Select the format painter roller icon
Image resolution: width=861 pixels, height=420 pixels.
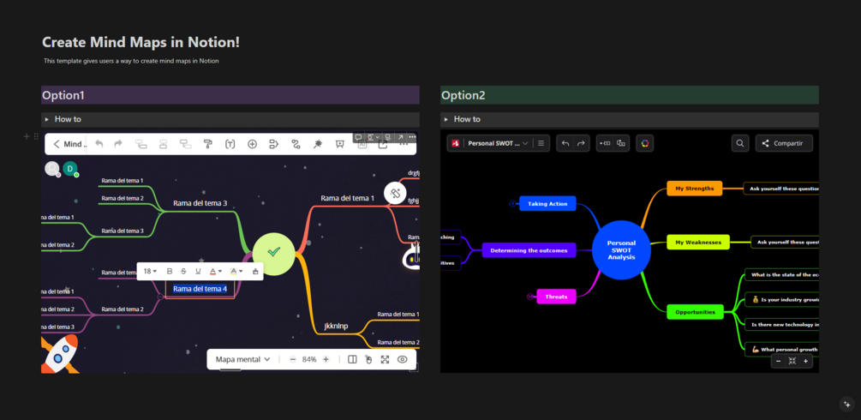tap(207, 144)
